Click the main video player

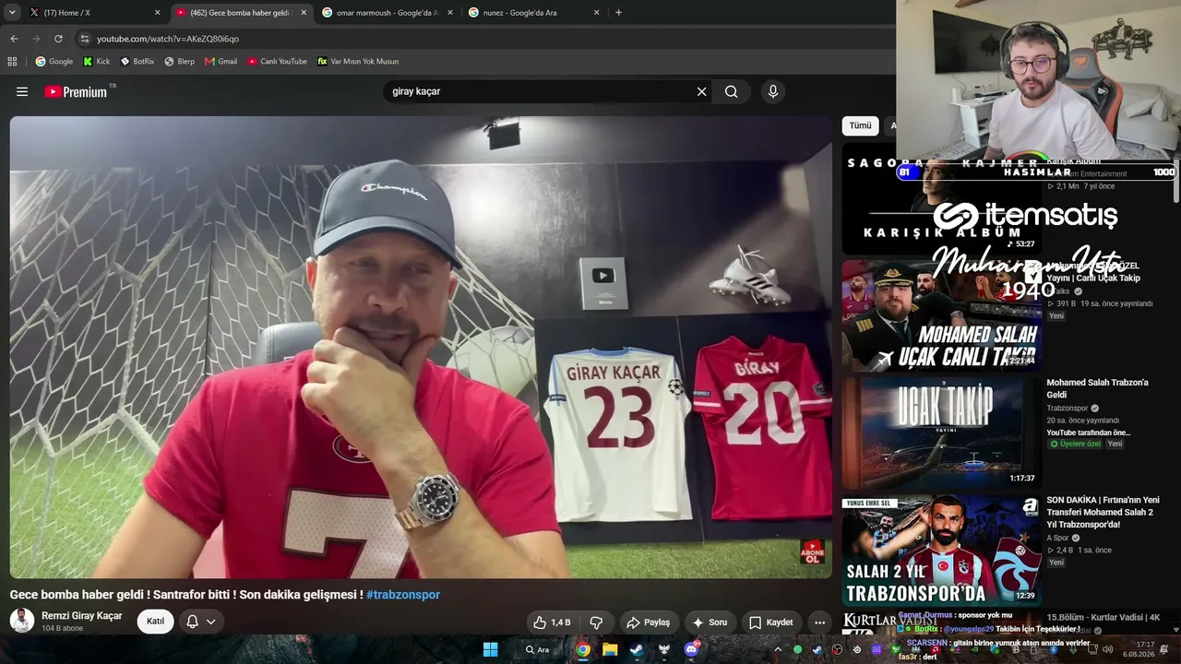pos(421,347)
